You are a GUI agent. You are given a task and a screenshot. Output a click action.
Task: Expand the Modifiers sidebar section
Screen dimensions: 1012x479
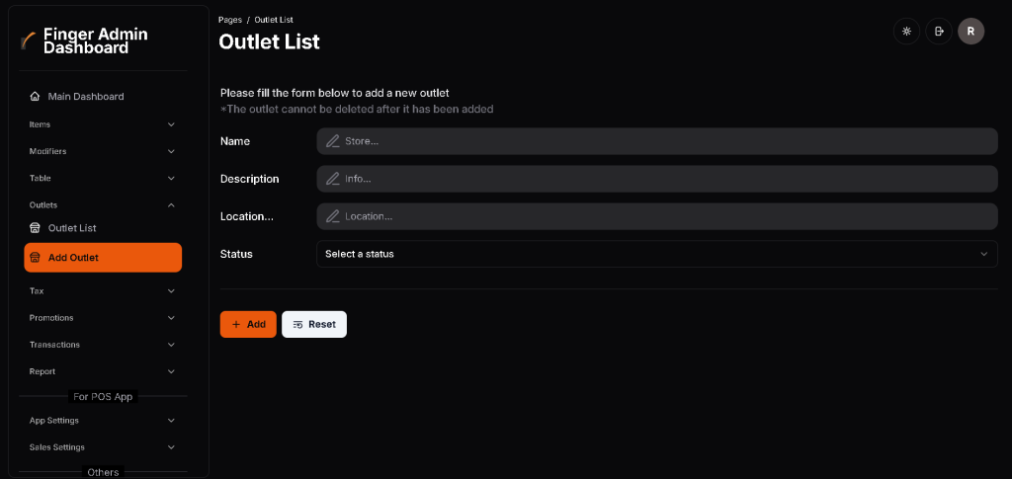102,151
